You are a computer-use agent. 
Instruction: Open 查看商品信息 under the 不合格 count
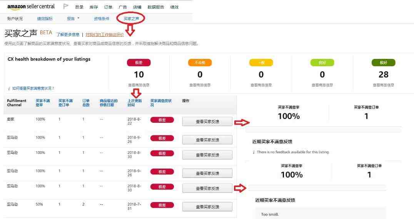click(200, 85)
